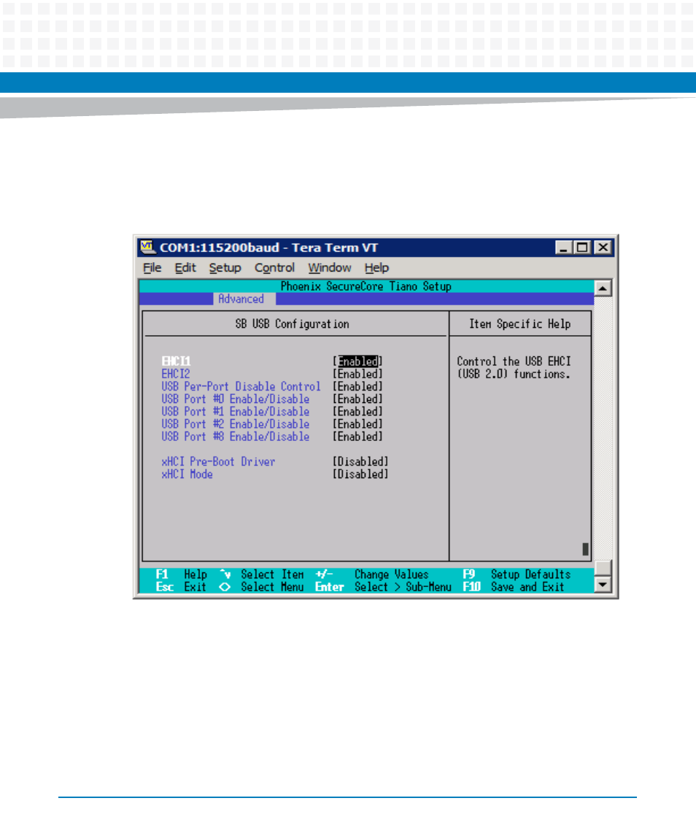Click the Enter Select Sub-Menu hint
Screen dimensions: 696x836
point(383,587)
